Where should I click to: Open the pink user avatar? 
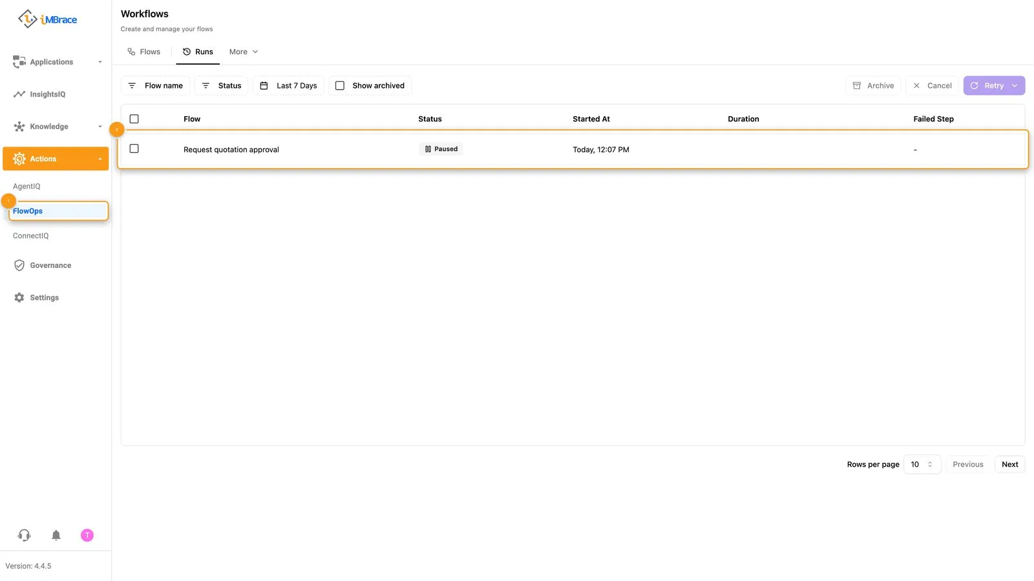tap(87, 535)
